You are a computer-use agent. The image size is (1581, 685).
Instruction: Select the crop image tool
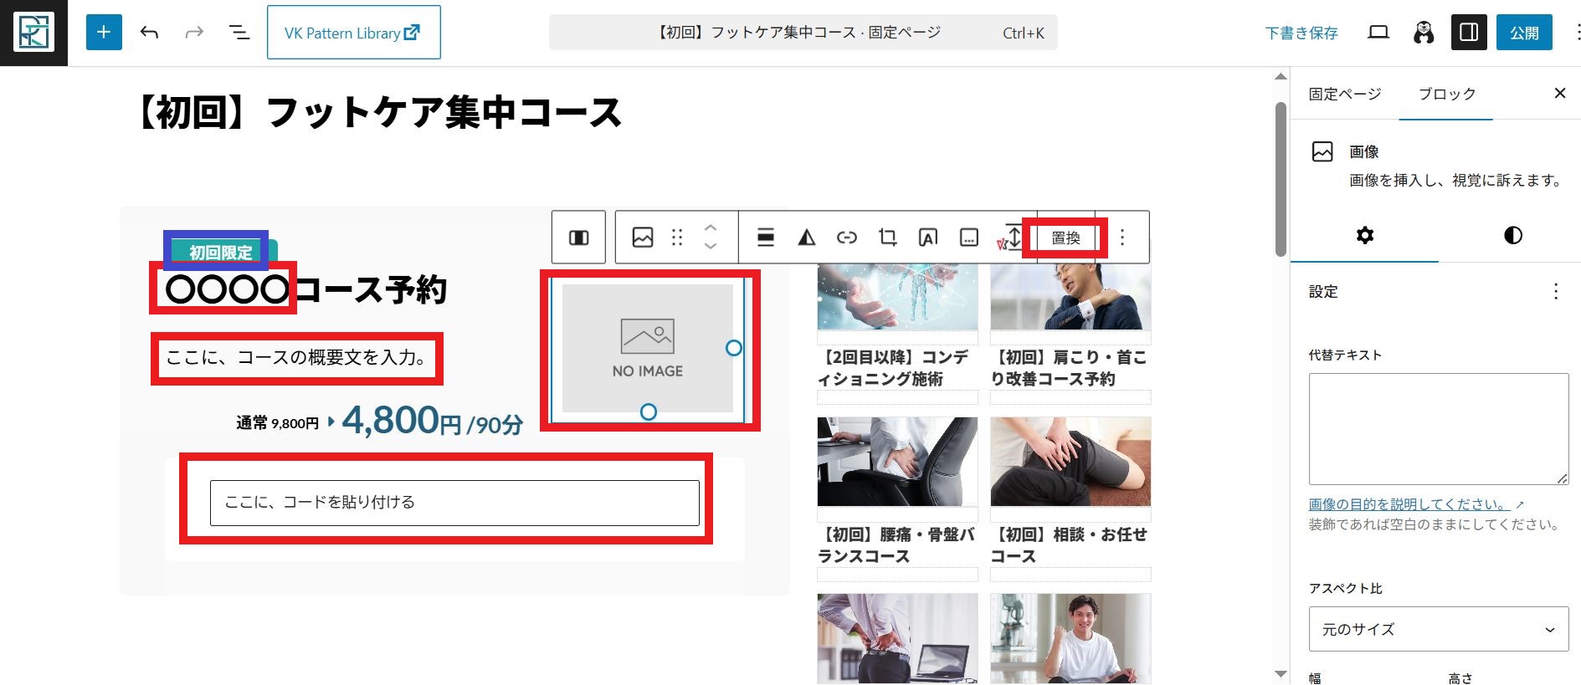(887, 238)
